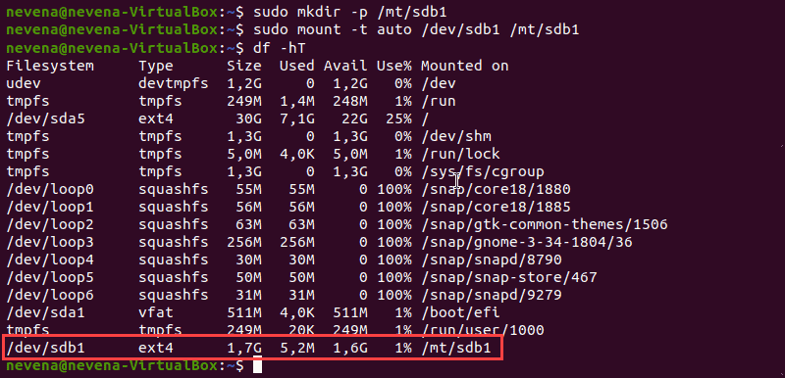Click the '1,7G' size value
785x378 pixels.
coord(243,348)
